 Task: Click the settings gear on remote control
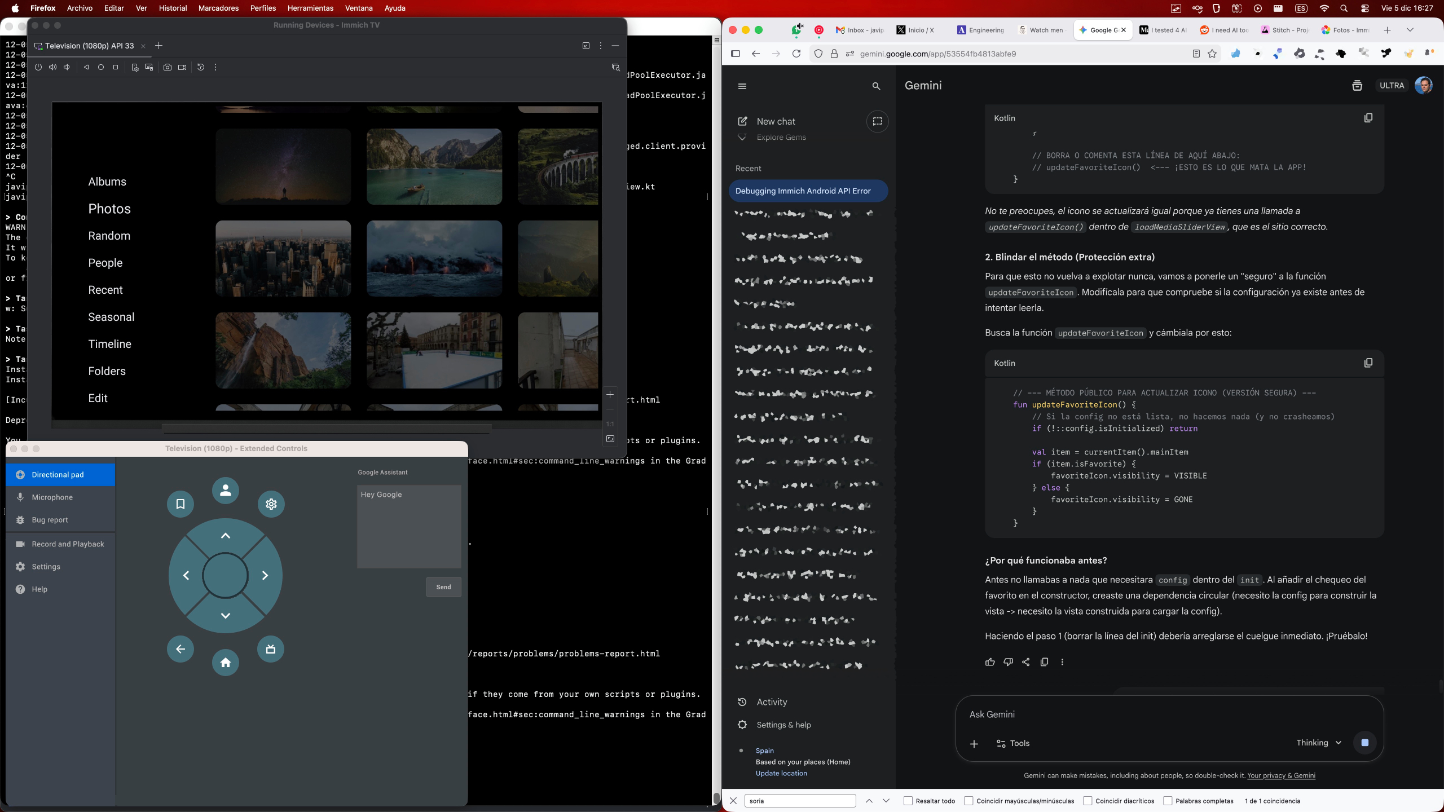pos(271,504)
